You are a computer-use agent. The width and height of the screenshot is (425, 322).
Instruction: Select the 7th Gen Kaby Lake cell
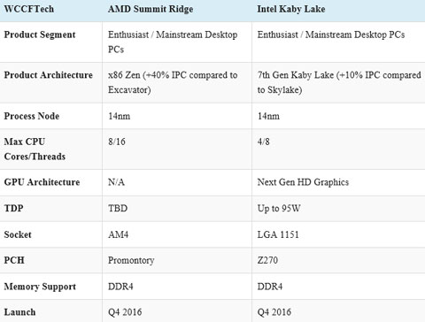[339, 82]
